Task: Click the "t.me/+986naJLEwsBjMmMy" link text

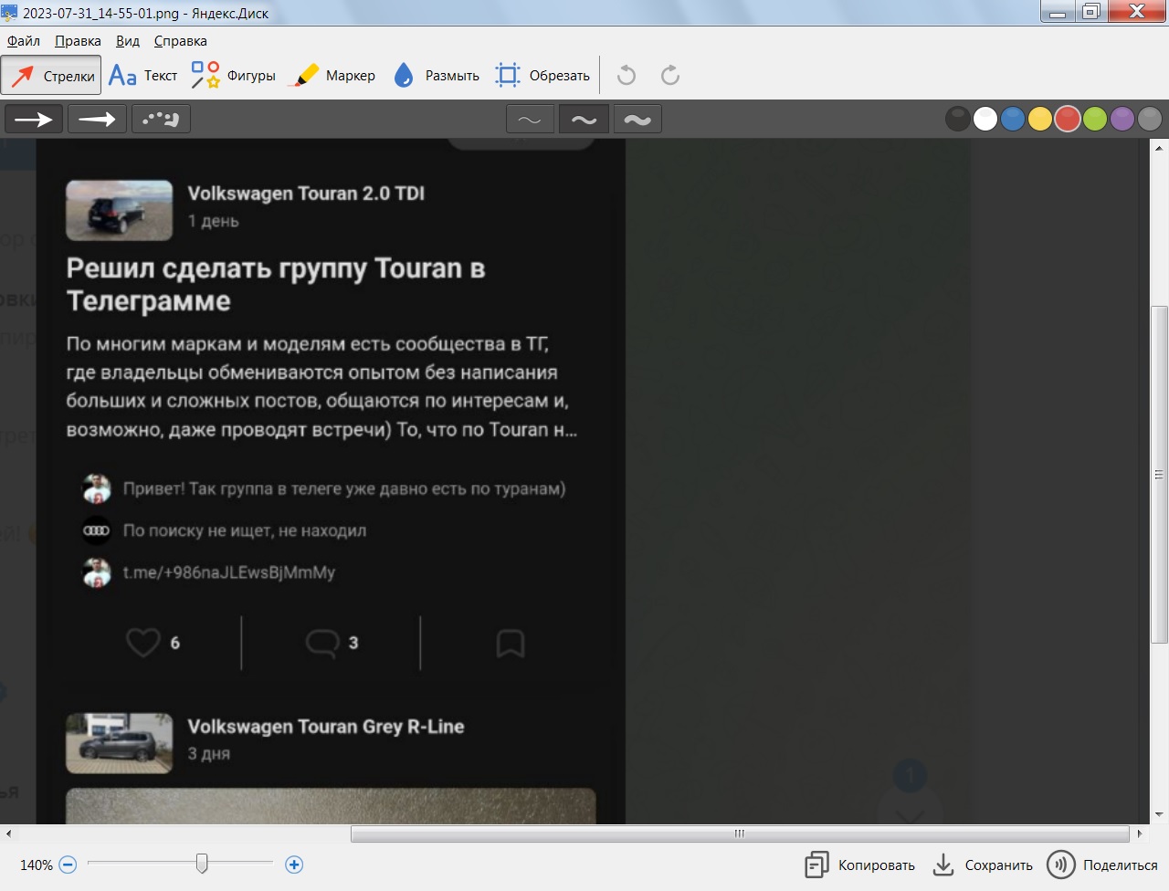Action: tap(229, 572)
